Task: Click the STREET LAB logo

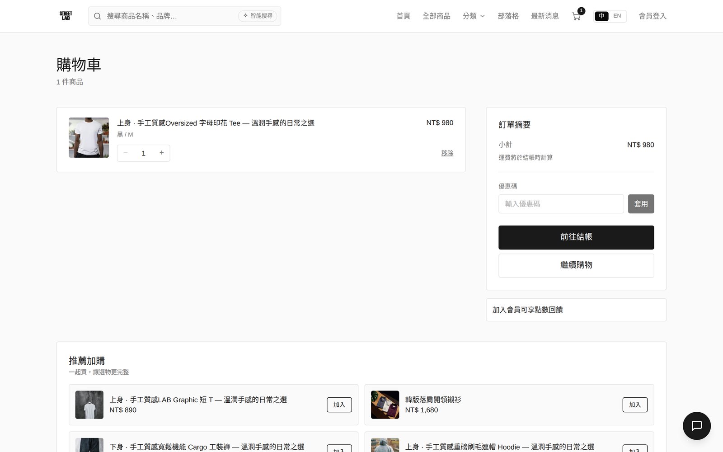Action: pos(66,16)
